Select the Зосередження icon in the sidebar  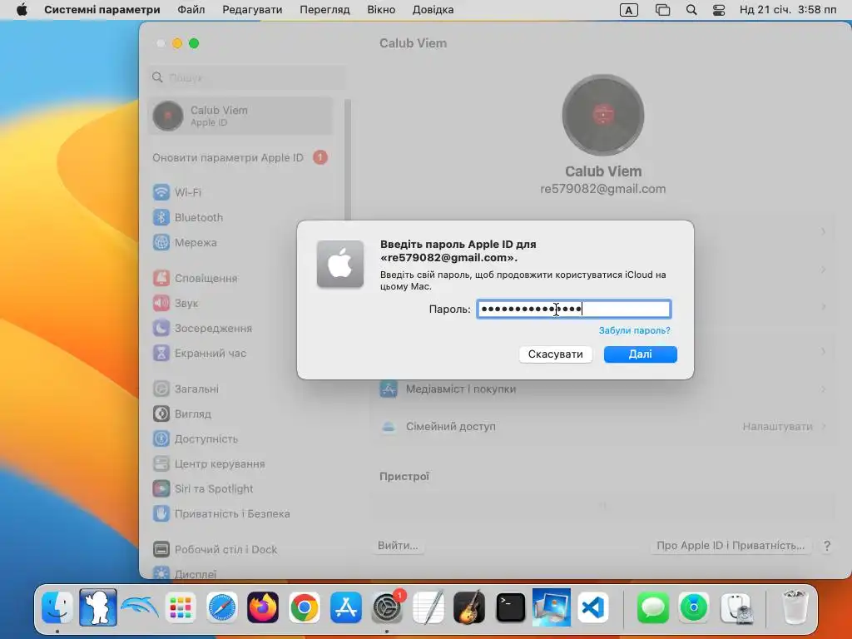pos(161,328)
